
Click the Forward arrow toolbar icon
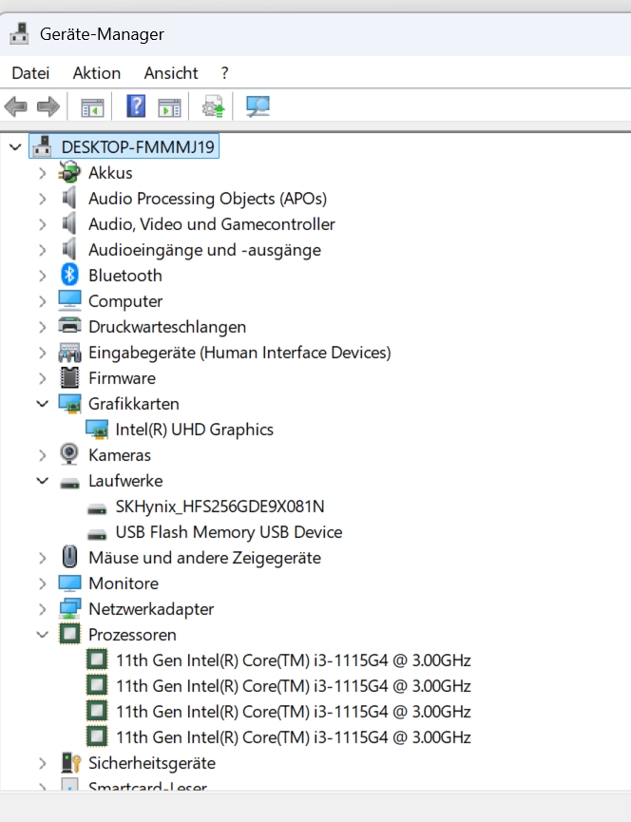(48, 107)
